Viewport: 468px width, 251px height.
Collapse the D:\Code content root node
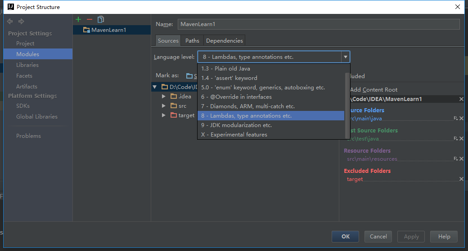(x=155, y=87)
